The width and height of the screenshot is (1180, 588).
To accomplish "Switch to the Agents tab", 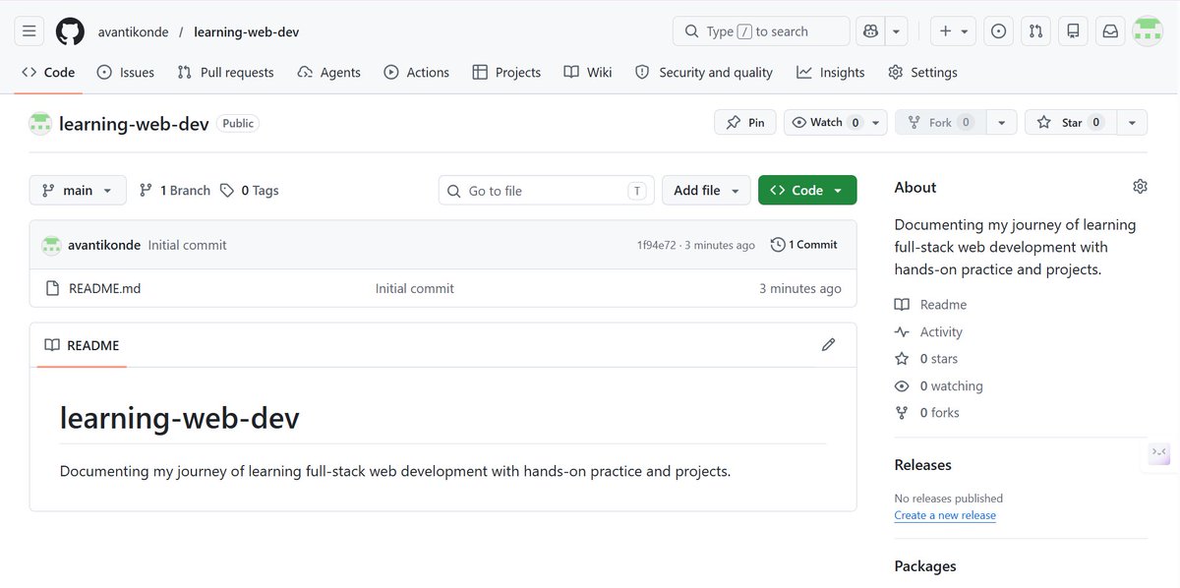I will pyautogui.click(x=328, y=72).
